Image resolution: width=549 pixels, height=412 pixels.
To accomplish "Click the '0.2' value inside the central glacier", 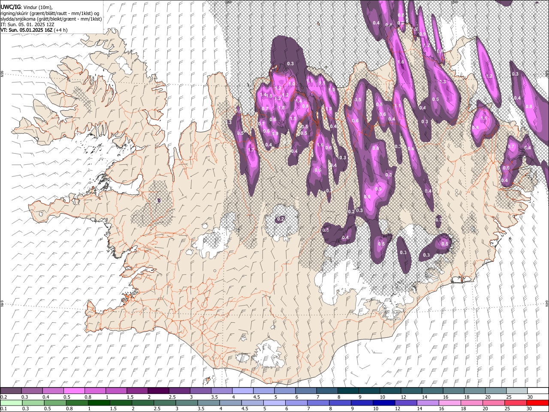I will 281,219.
